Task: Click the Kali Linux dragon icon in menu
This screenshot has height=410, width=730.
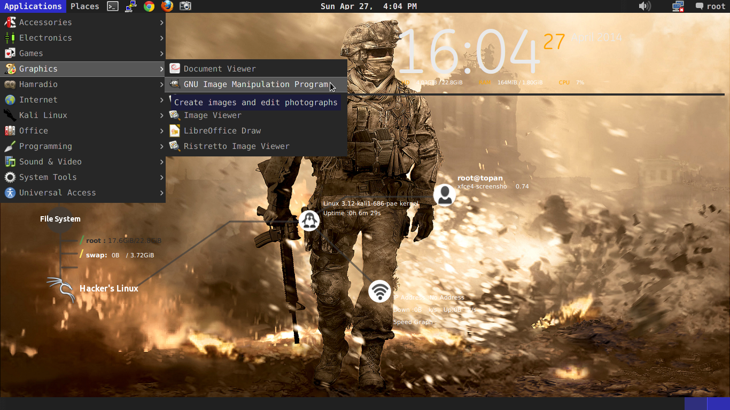Action: pos(10,115)
